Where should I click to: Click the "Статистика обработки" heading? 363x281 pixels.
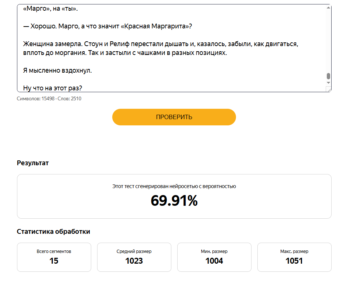(53, 232)
